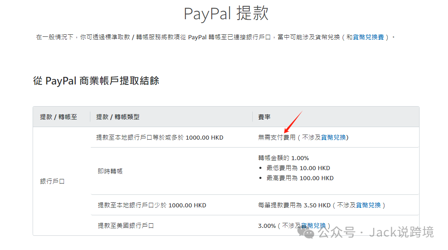Click the 最低費用為 10.00 HKD bullet
Viewport: 448px width, 250px height.
coord(298,168)
